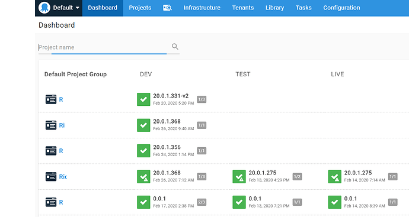The image size is (409, 217).
Task: Click the 1/3 badge next to 20.0.1.331-v2
Action: click(202, 99)
